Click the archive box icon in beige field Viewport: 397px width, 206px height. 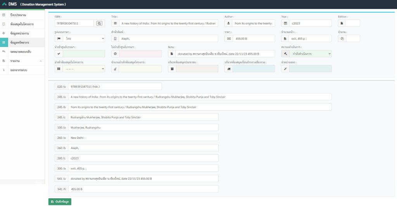pyautogui.click(x=172, y=69)
